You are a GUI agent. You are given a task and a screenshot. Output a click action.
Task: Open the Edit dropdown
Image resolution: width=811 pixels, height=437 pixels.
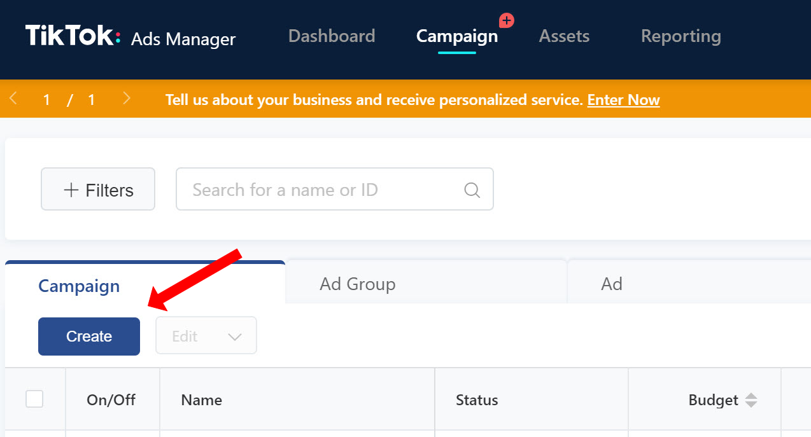click(x=206, y=335)
